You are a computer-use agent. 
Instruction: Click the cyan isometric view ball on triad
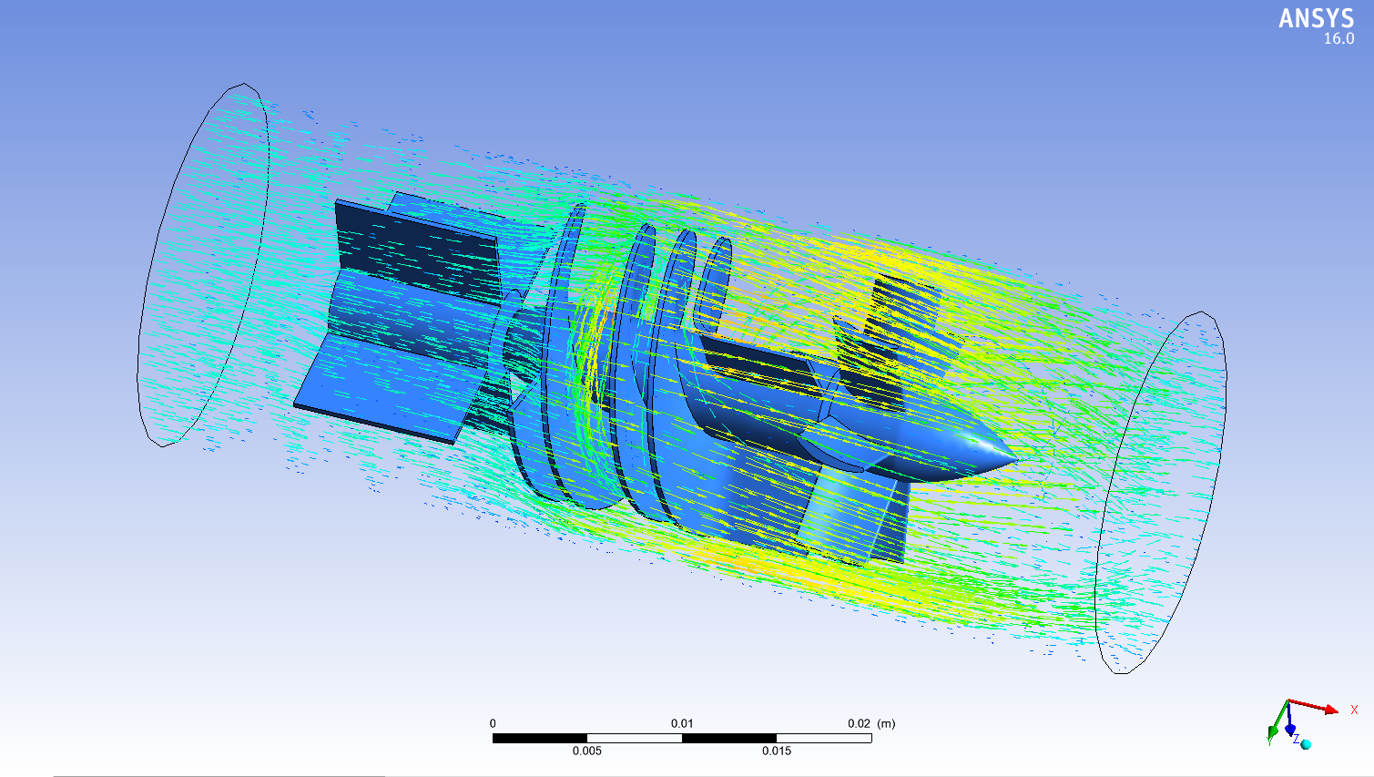tap(1306, 744)
